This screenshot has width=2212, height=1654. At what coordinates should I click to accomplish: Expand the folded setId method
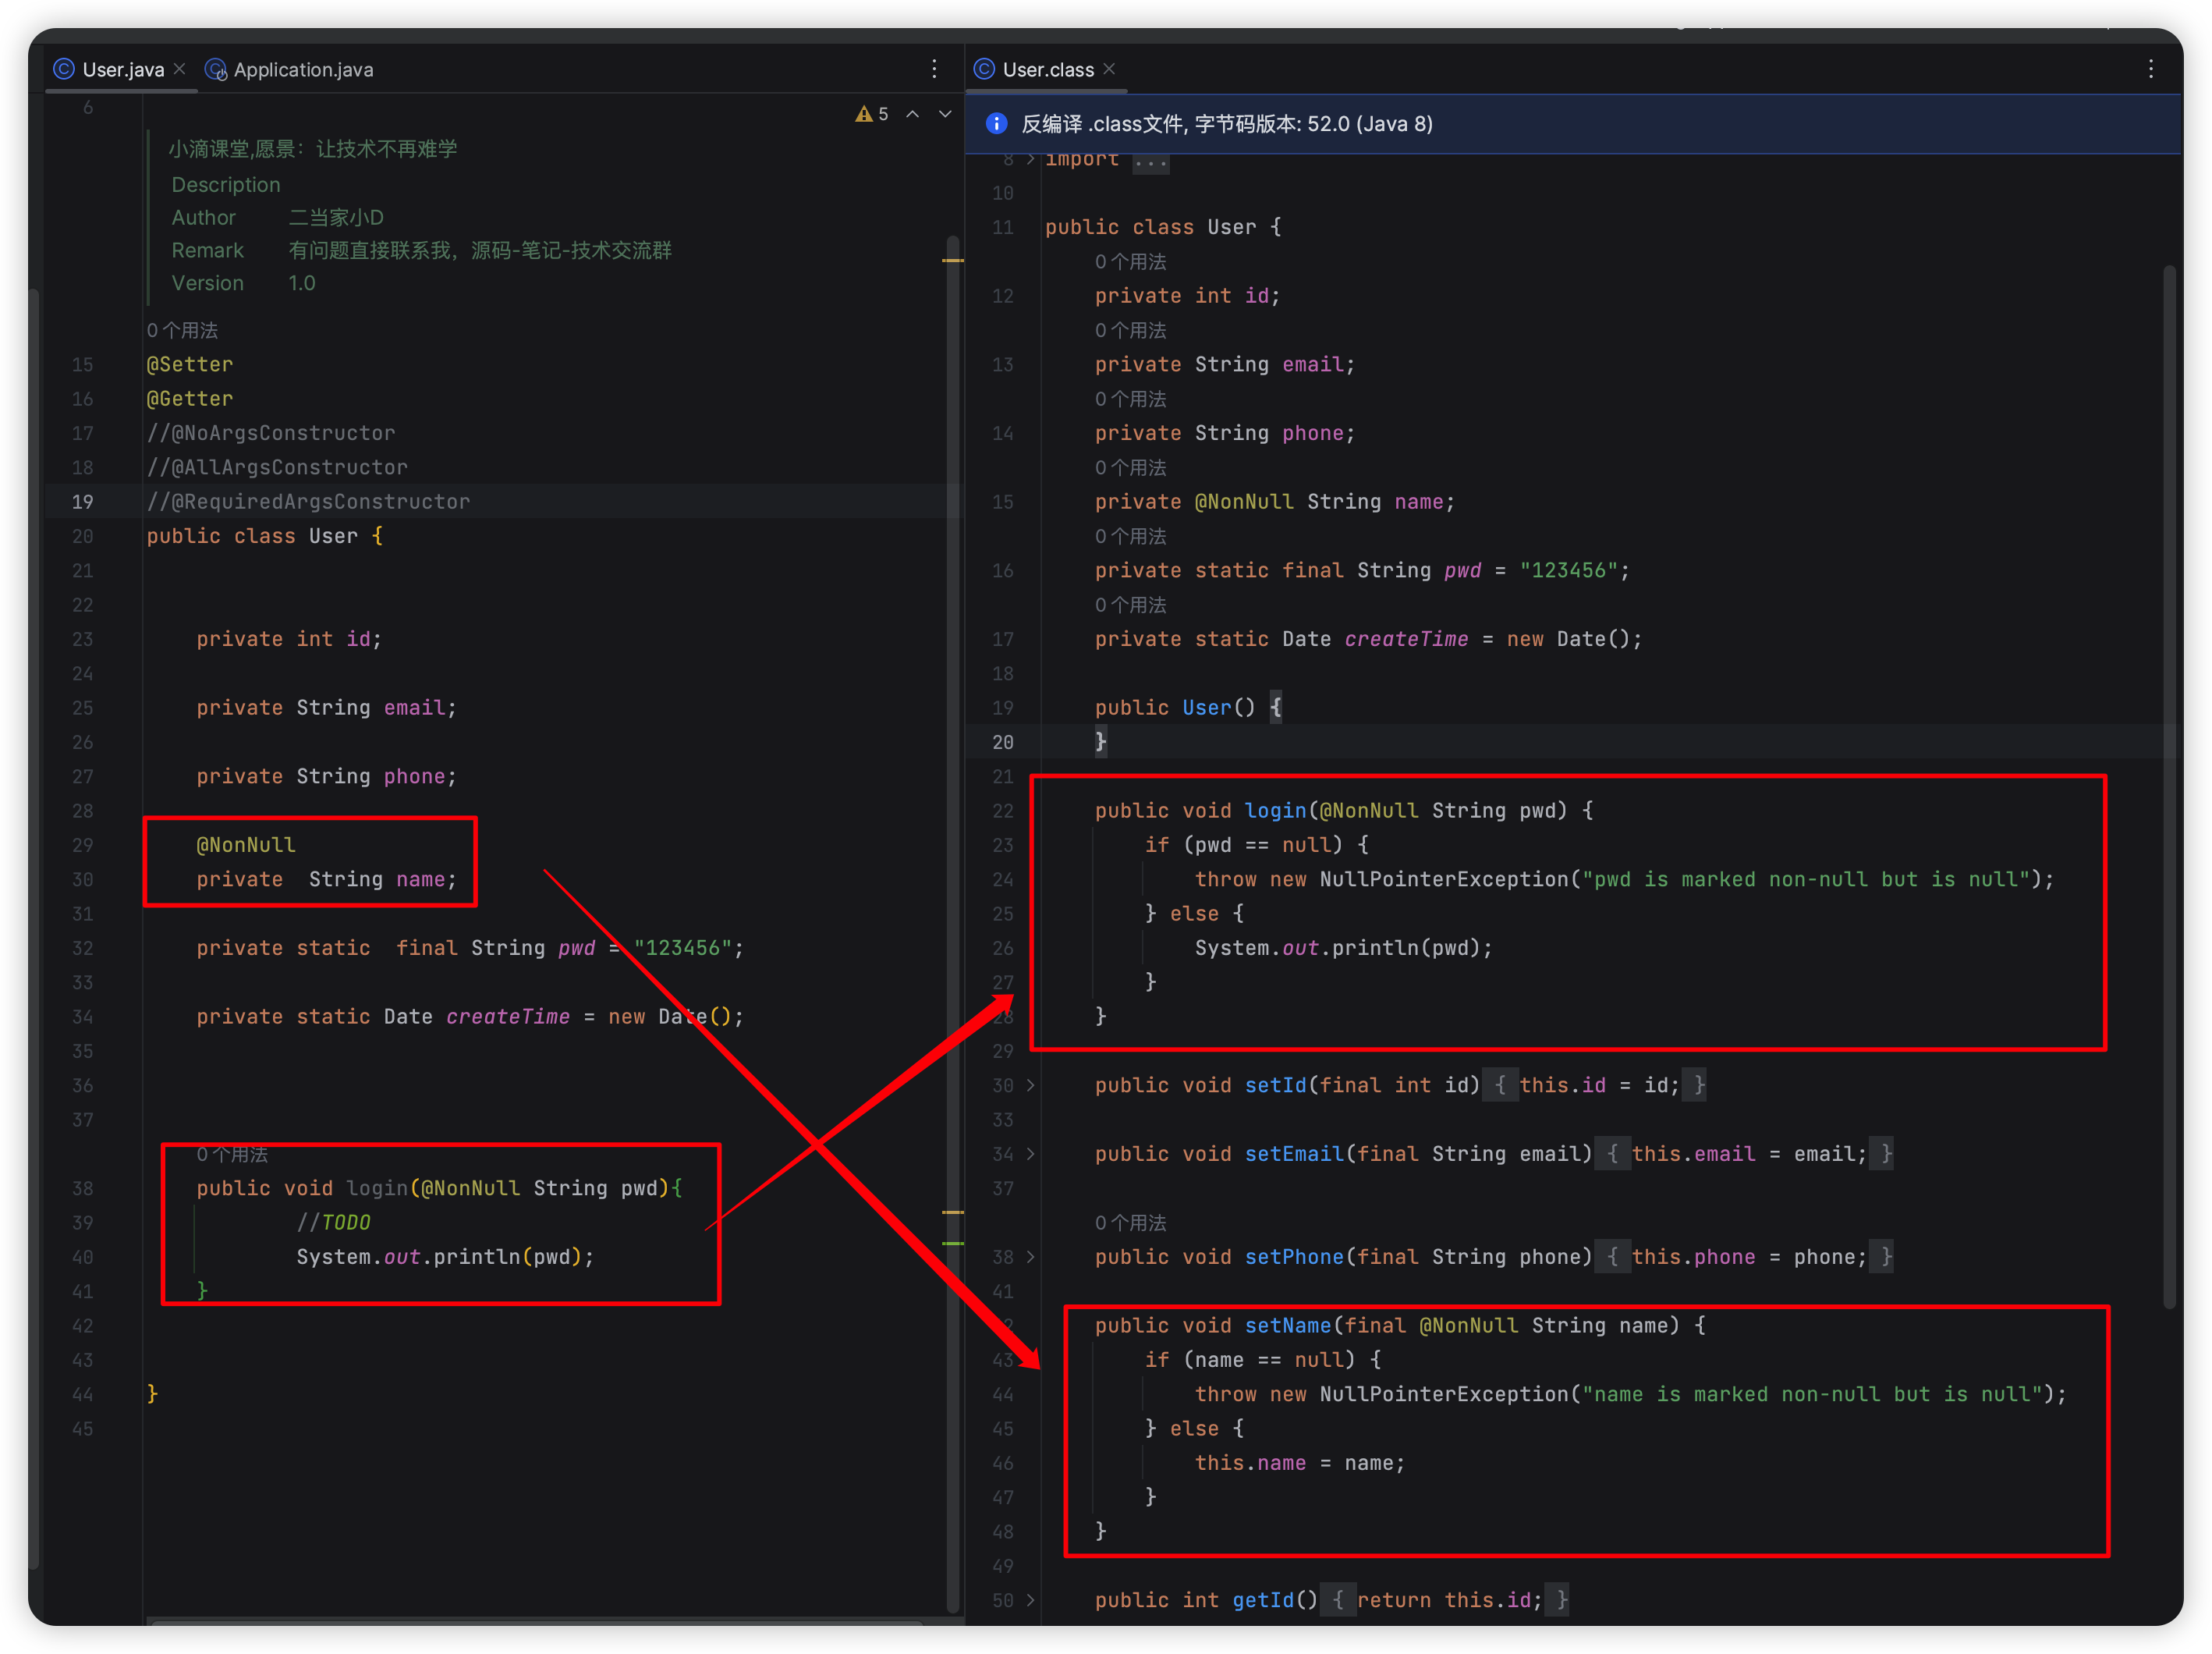pyautogui.click(x=1030, y=1085)
